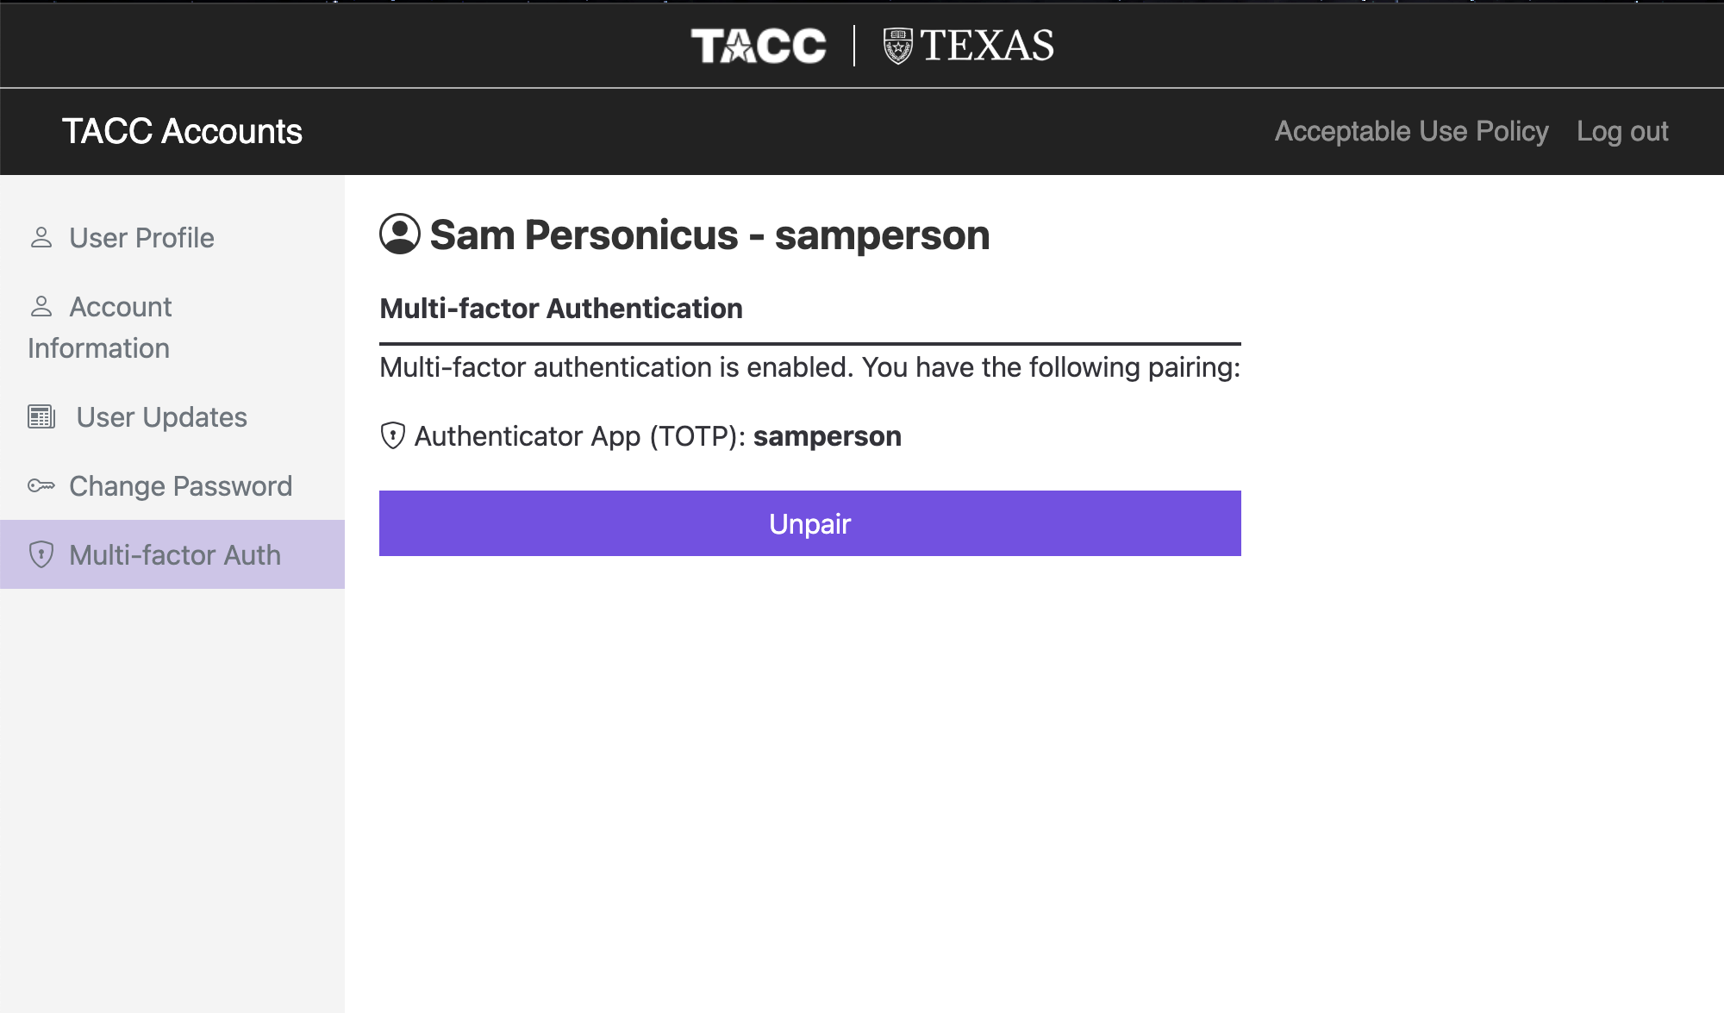Click the Multi-factor Authentication heading
The height and width of the screenshot is (1013, 1724).
pyautogui.click(x=561, y=309)
